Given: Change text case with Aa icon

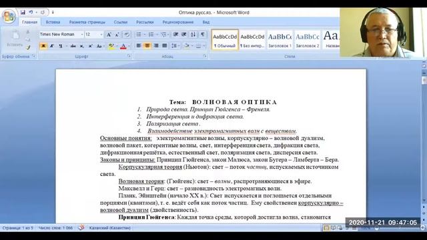Looking at the screenshot, I should 99,46.
